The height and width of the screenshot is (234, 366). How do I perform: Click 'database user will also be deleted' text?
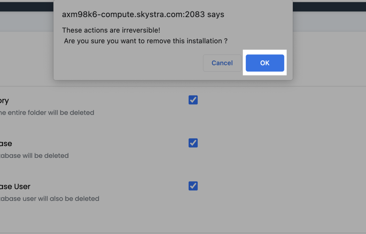click(x=50, y=199)
